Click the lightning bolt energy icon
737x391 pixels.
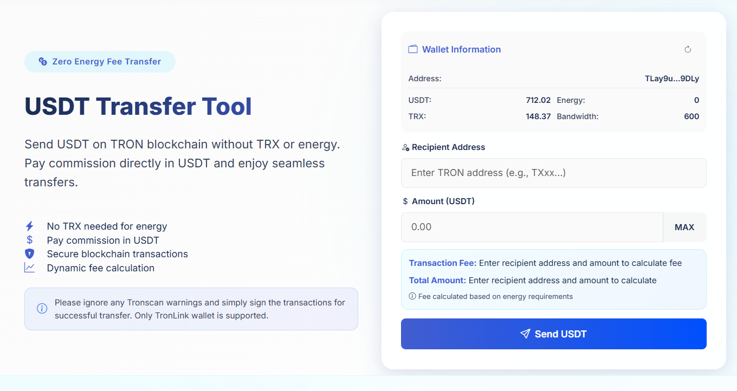tap(30, 226)
